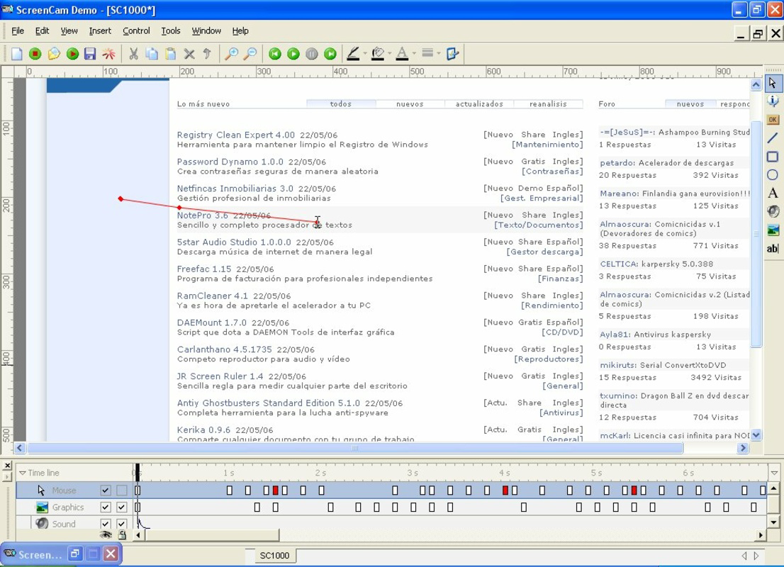Image resolution: width=784 pixels, height=567 pixels.
Task: Save the project with the floppy disk icon
Action: (90, 54)
